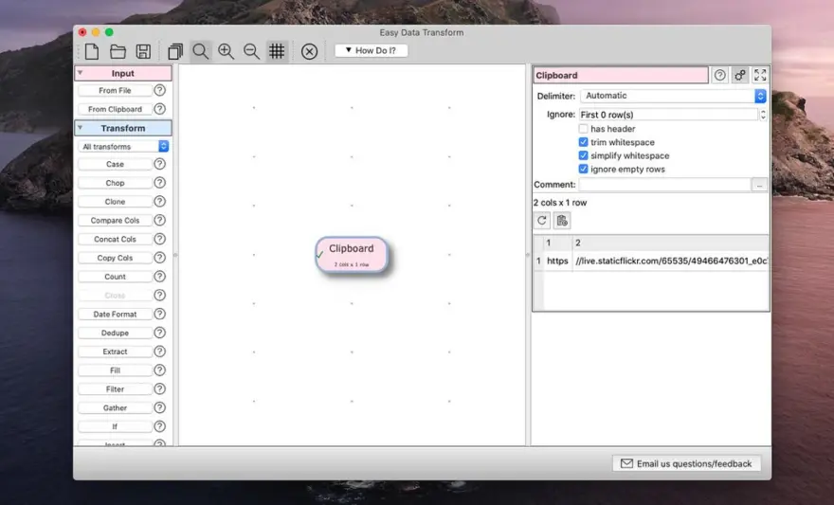Click the Comment ellipsis button
This screenshot has height=505, width=834.
759,185
